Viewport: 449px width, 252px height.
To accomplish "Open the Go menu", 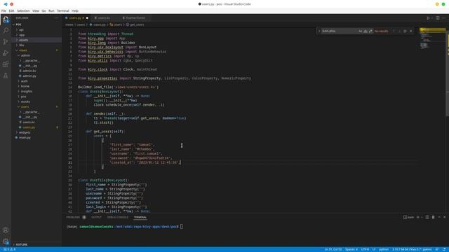I will click(x=43, y=11).
